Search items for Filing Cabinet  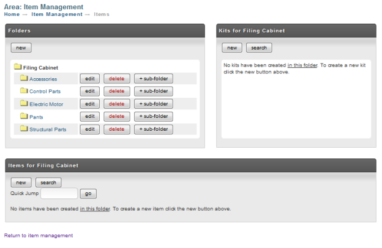tap(48, 183)
